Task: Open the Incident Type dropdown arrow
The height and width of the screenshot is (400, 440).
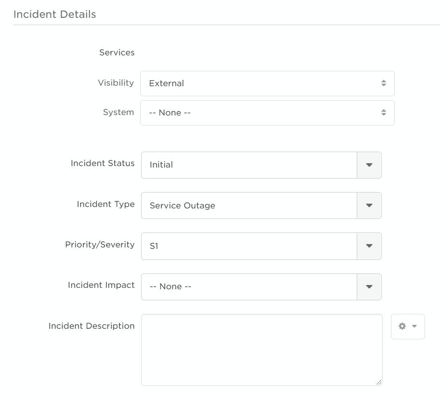Action: click(x=369, y=206)
